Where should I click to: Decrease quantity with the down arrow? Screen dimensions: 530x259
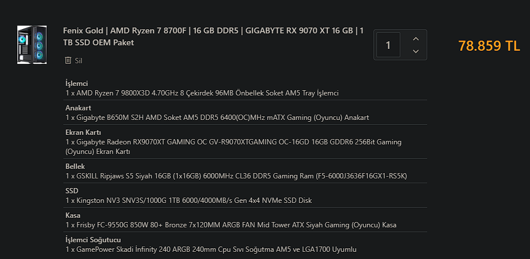[416, 51]
